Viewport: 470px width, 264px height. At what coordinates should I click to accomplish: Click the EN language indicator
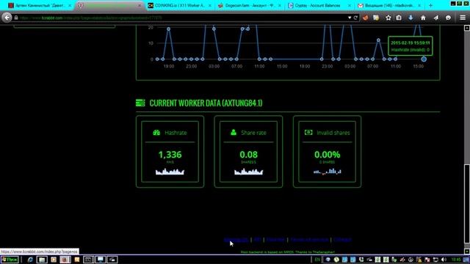click(x=317, y=260)
